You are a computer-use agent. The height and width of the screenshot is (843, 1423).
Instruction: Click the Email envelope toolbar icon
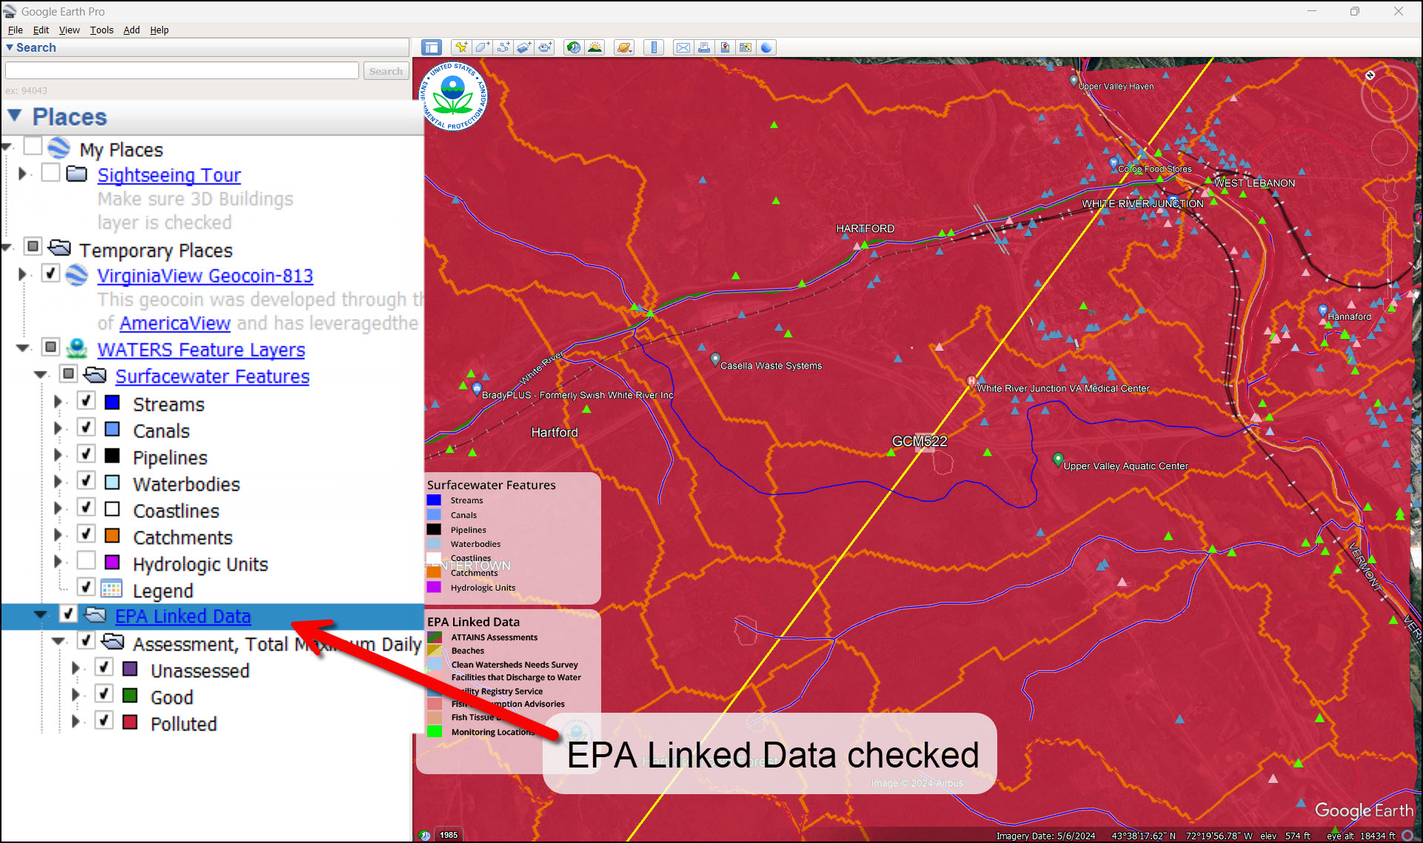[x=683, y=47]
